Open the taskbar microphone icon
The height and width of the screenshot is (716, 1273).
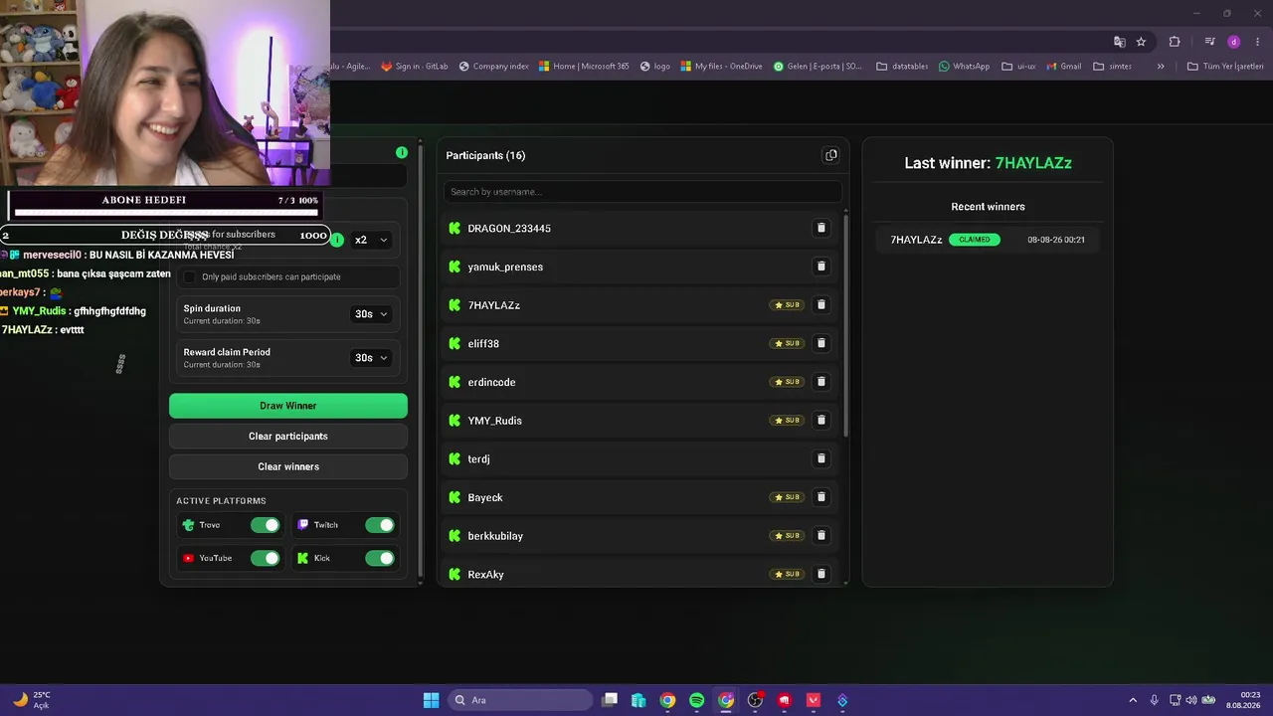pyautogui.click(x=1154, y=700)
